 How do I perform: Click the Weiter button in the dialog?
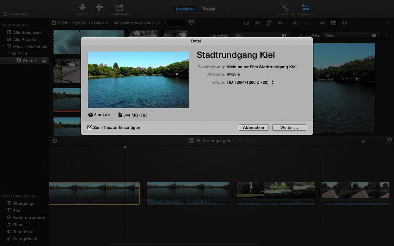click(x=289, y=127)
